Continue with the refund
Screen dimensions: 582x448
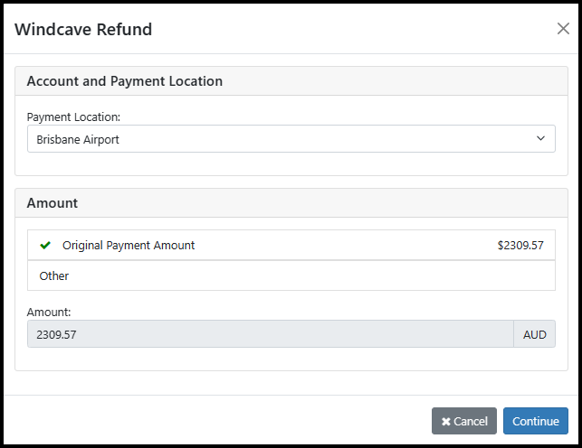tap(536, 421)
